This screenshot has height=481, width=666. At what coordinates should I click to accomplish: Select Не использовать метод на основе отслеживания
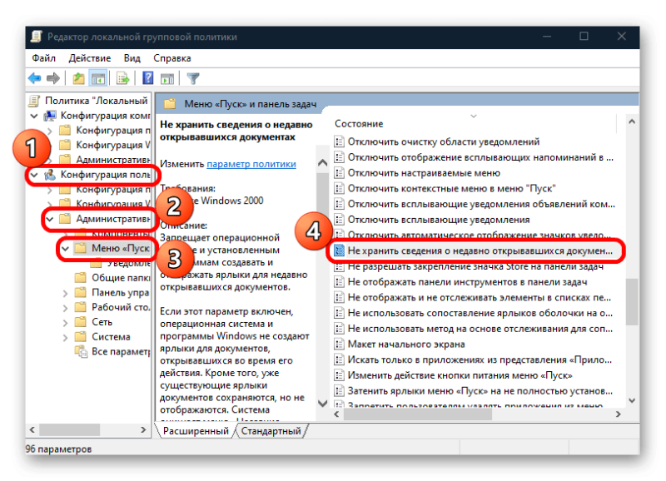click(480, 328)
